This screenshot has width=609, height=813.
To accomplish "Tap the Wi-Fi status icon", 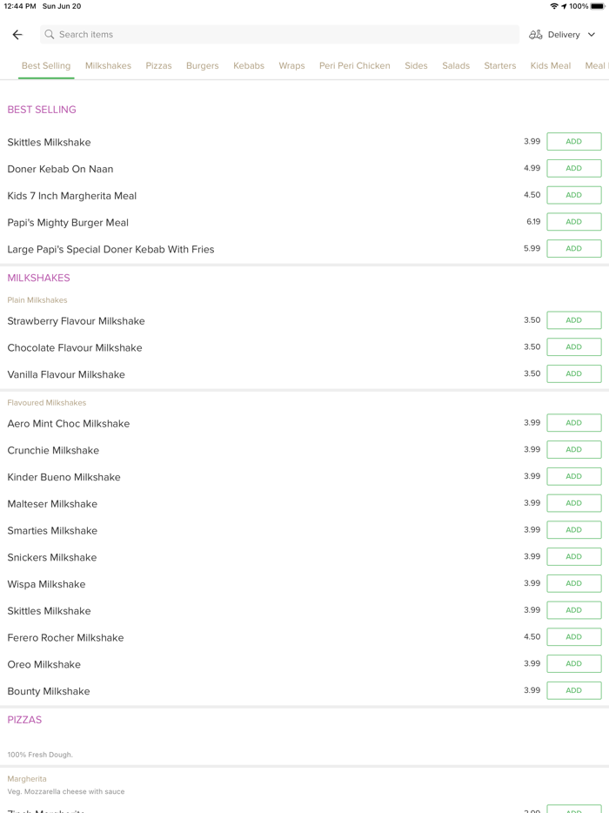I will [x=554, y=6].
